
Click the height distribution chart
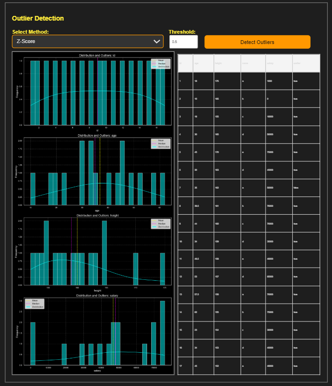[x=97, y=252]
